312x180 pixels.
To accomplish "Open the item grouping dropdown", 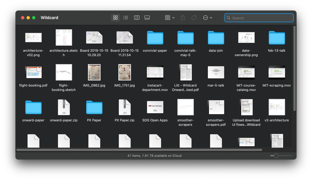I will point(169,18).
